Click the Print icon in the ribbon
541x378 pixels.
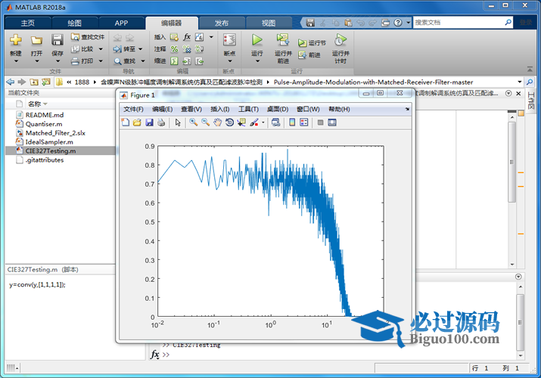[75, 61]
